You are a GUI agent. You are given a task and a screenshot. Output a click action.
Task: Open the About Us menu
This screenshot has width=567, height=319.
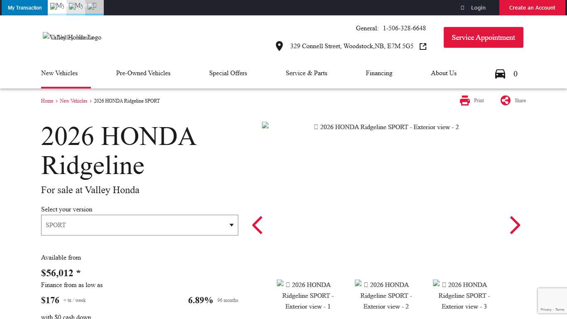tap(443, 73)
